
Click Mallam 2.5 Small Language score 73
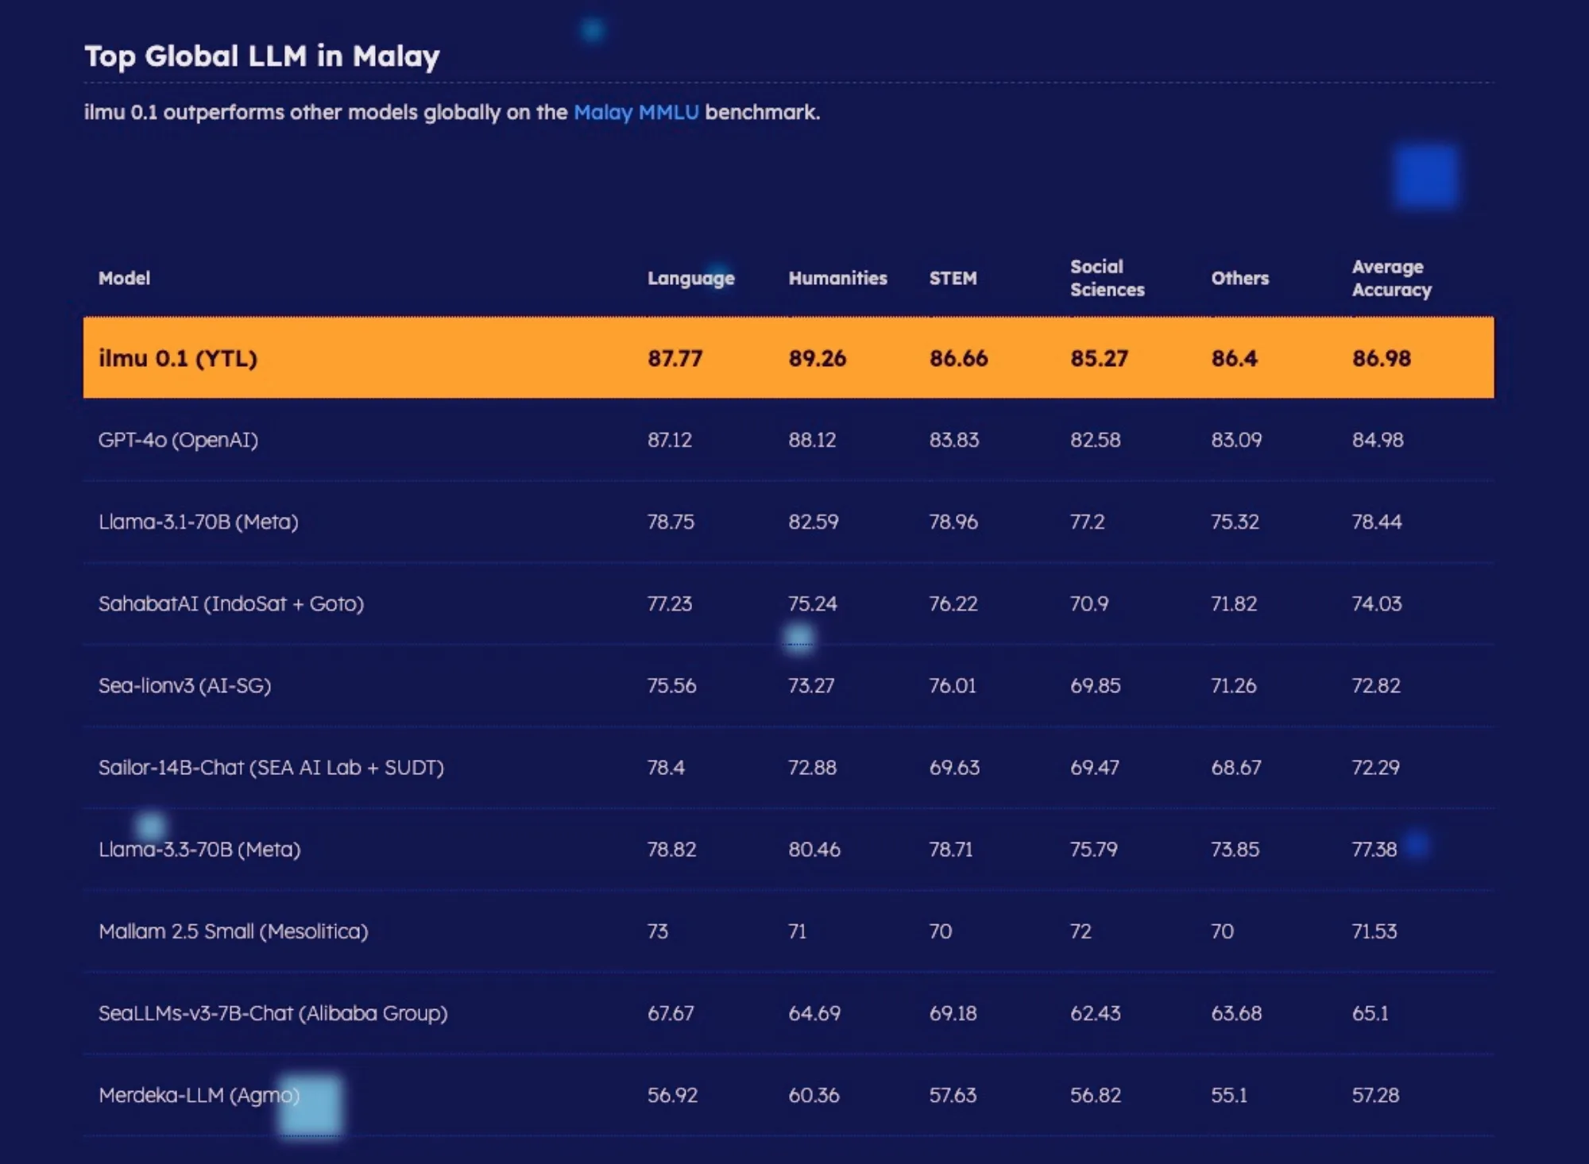pyautogui.click(x=658, y=931)
